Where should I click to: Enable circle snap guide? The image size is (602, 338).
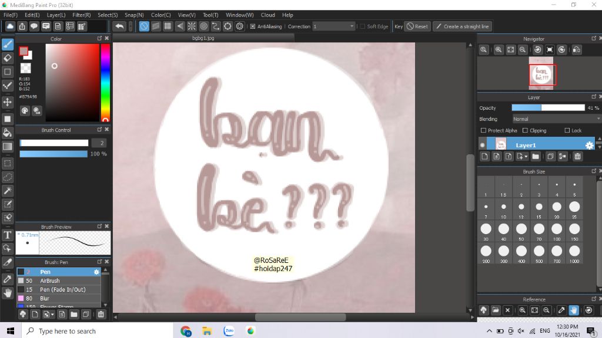204,26
